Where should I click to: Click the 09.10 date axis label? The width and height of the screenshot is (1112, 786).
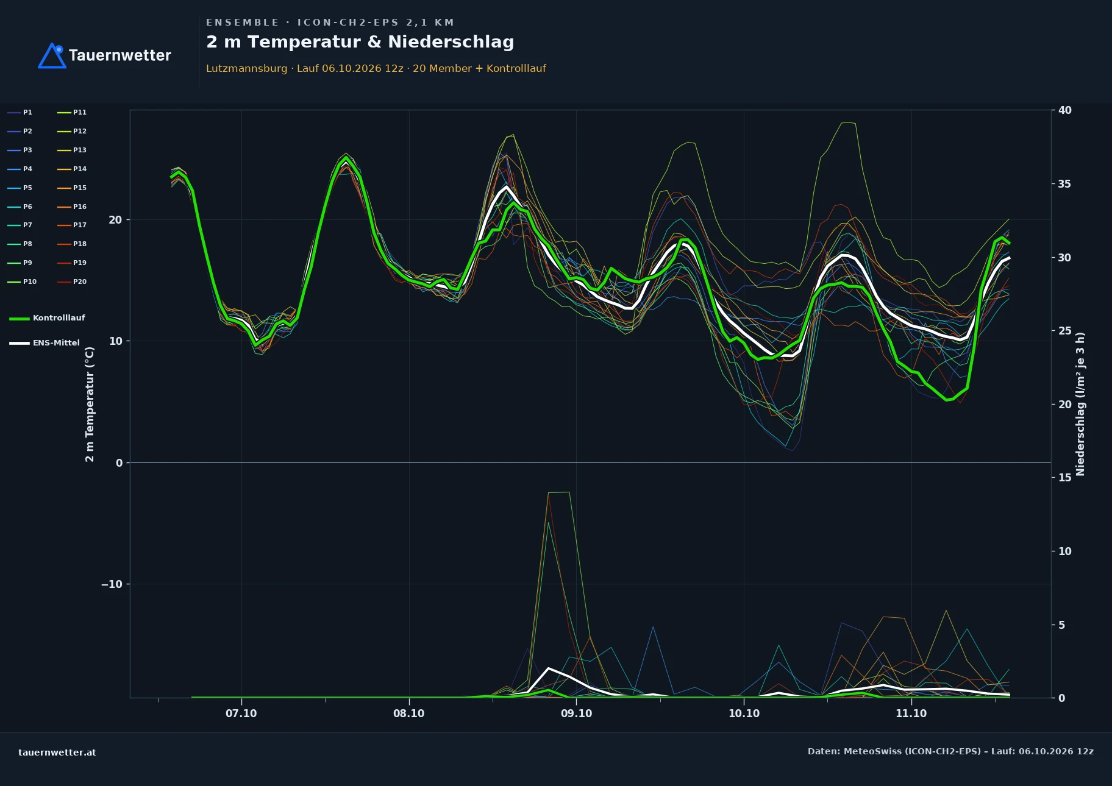tap(577, 713)
